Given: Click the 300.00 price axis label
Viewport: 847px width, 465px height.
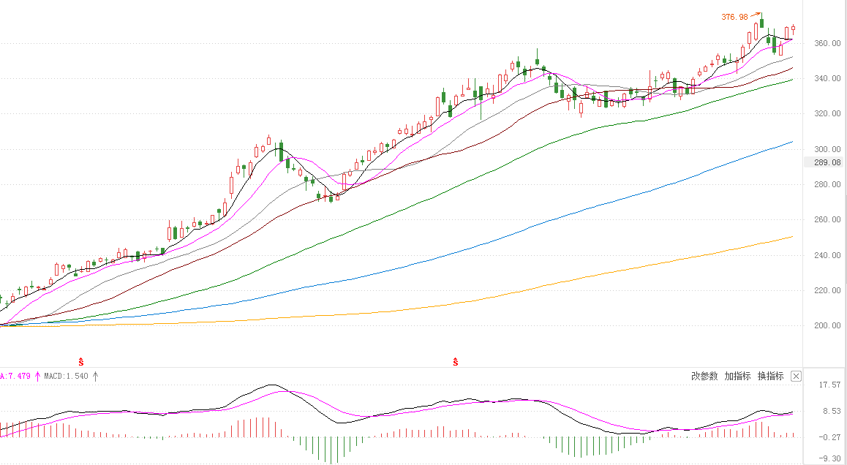Looking at the screenshot, I should [827, 149].
